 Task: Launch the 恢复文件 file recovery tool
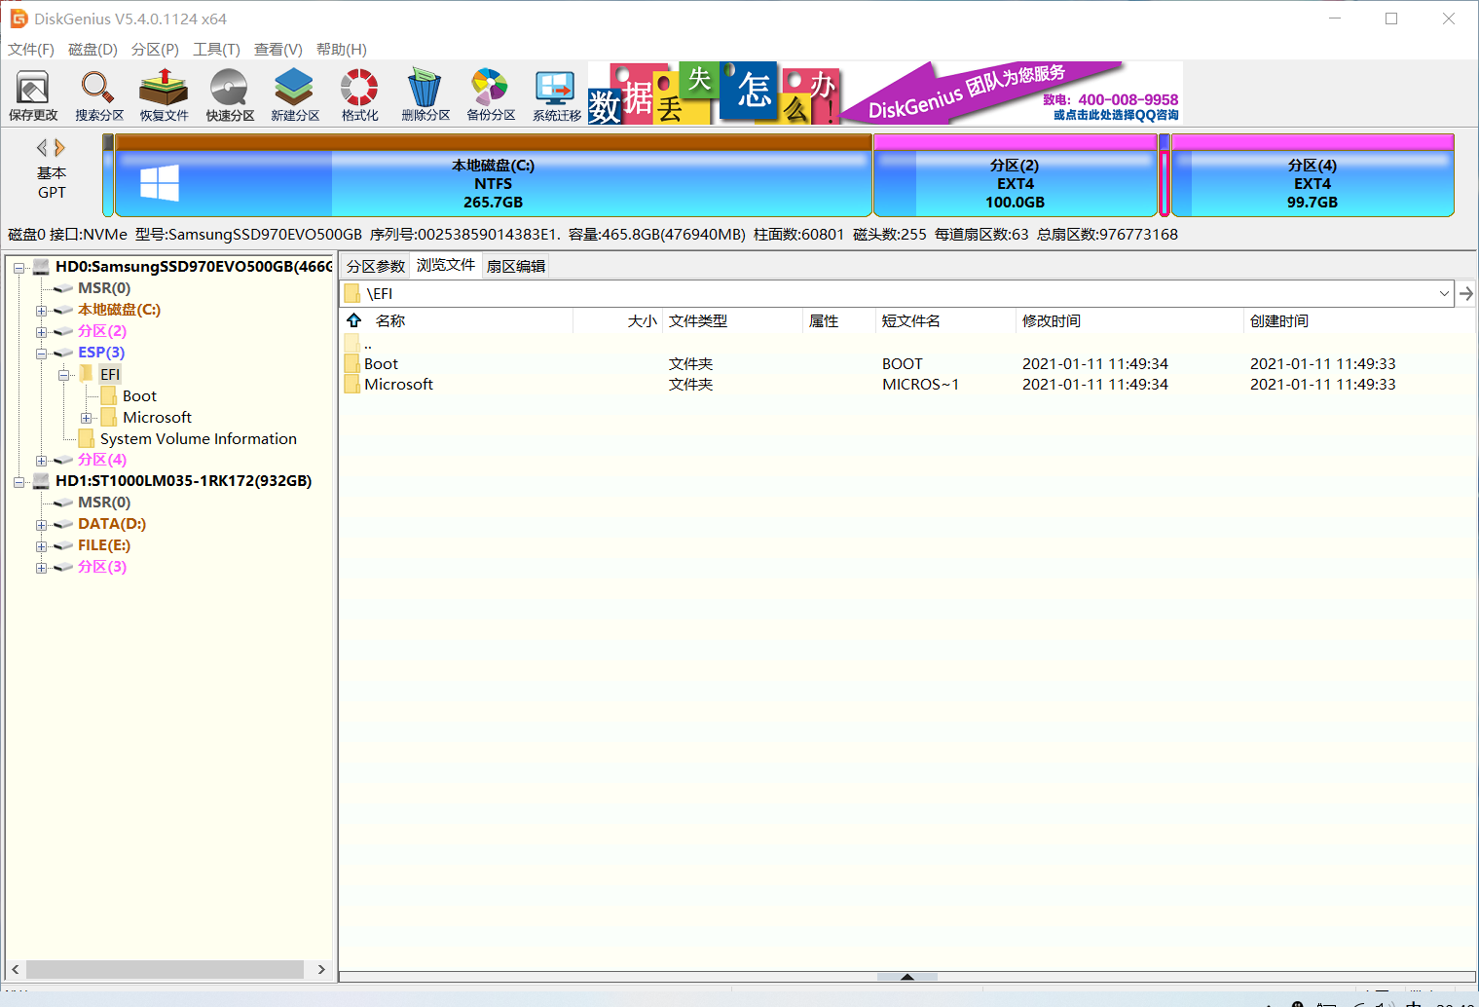pyautogui.click(x=164, y=94)
